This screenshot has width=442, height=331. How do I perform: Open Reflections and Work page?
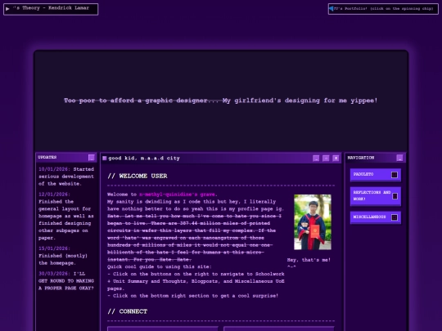coord(376,196)
